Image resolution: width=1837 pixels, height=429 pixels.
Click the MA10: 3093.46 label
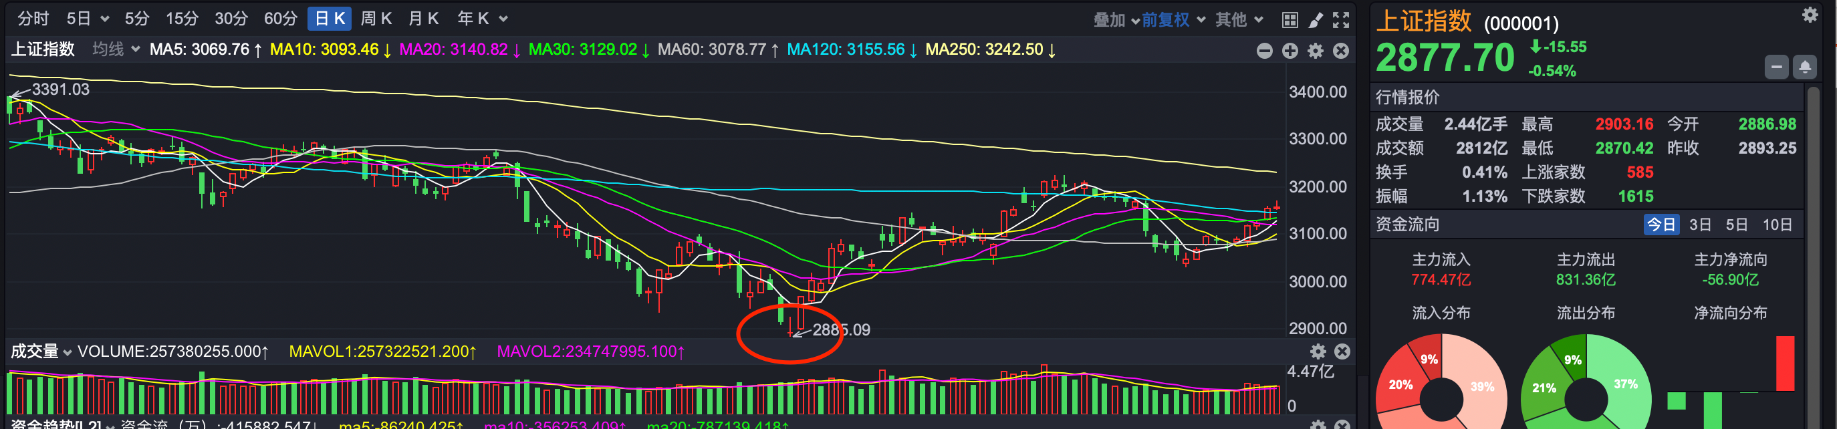tap(331, 50)
